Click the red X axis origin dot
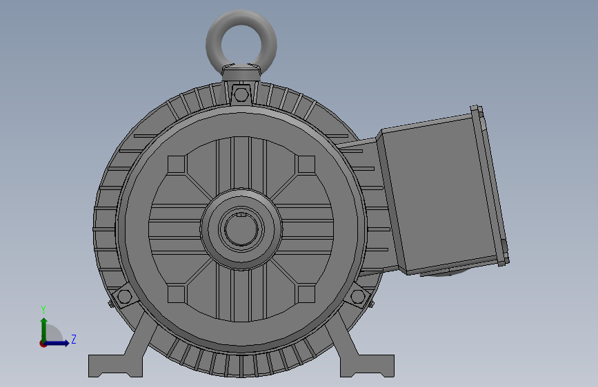This screenshot has height=387, width=598. (x=43, y=344)
